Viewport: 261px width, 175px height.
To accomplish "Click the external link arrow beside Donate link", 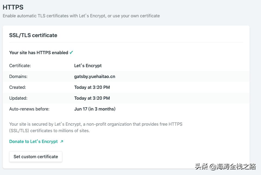I will click(62, 141).
